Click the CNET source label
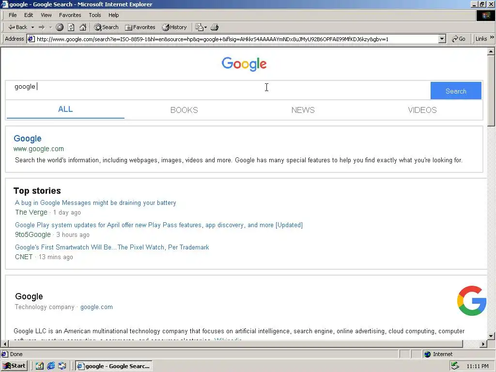Image resolution: width=496 pixels, height=372 pixels. pos(24,257)
